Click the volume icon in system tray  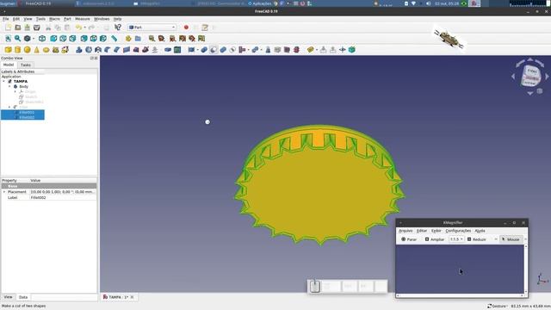click(x=428, y=3)
